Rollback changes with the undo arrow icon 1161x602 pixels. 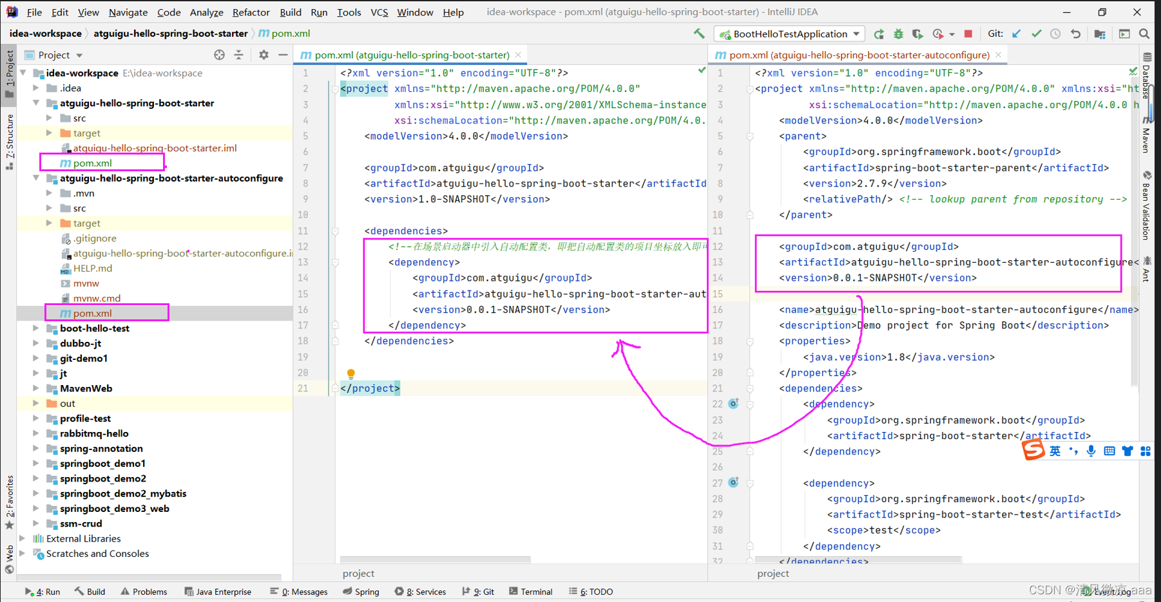1075,33
